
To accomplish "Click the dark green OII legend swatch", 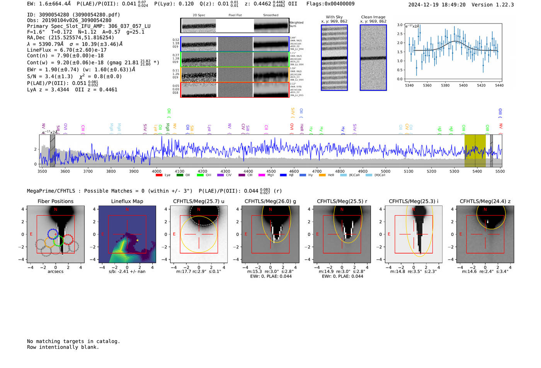I will [180, 175].
